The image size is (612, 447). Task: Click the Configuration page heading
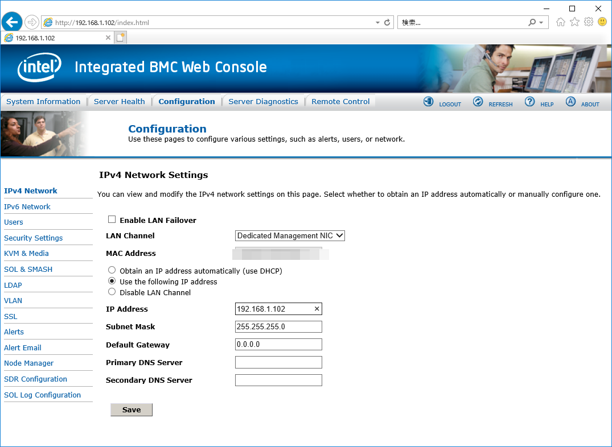point(167,129)
